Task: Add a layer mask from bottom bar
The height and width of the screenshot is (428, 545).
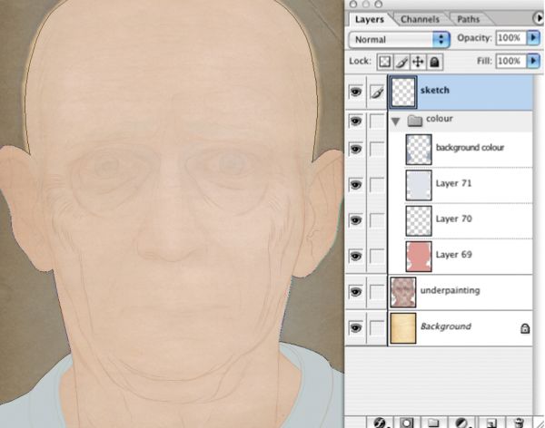Action: [x=406, y=423]
